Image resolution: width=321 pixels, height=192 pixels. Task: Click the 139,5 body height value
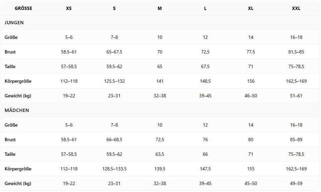[160, 169]
